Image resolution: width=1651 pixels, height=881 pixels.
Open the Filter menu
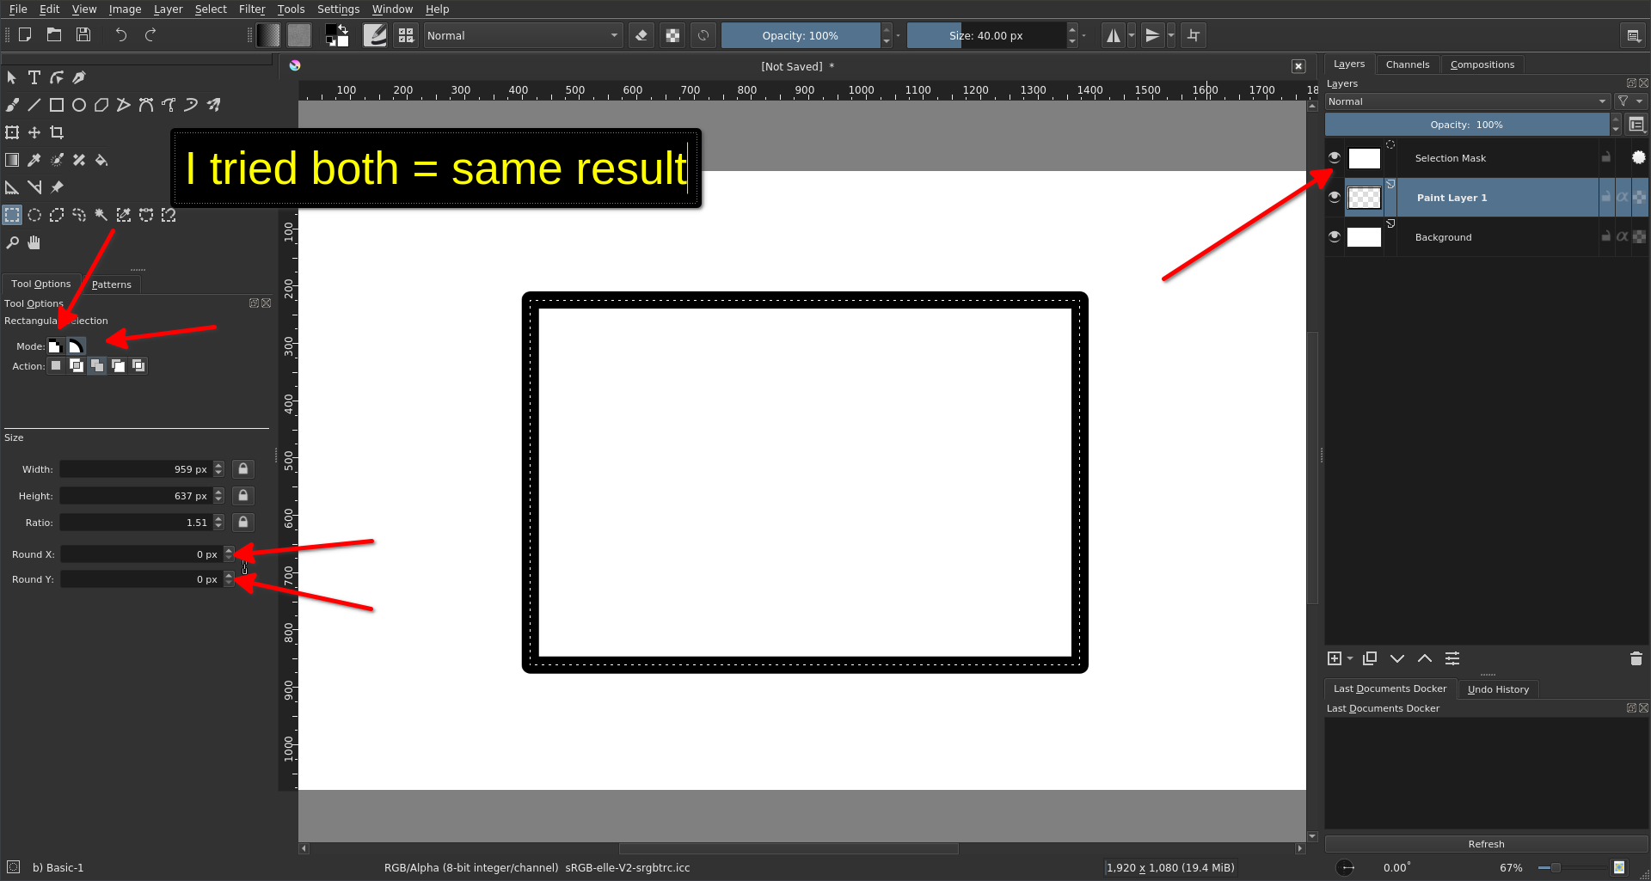coord(251,9)
